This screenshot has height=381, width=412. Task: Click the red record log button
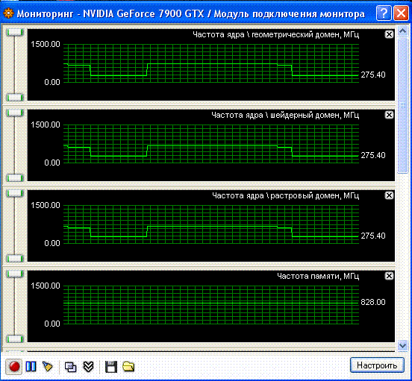[x=14, y=367]
